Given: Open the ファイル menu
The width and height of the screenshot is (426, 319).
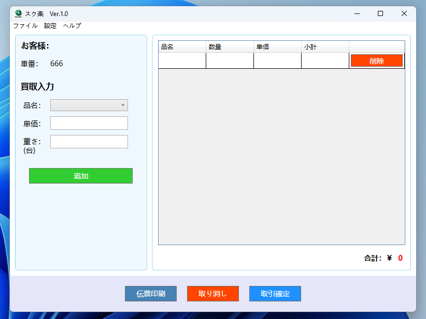Looking at the screenshot, I should [25, 26].
